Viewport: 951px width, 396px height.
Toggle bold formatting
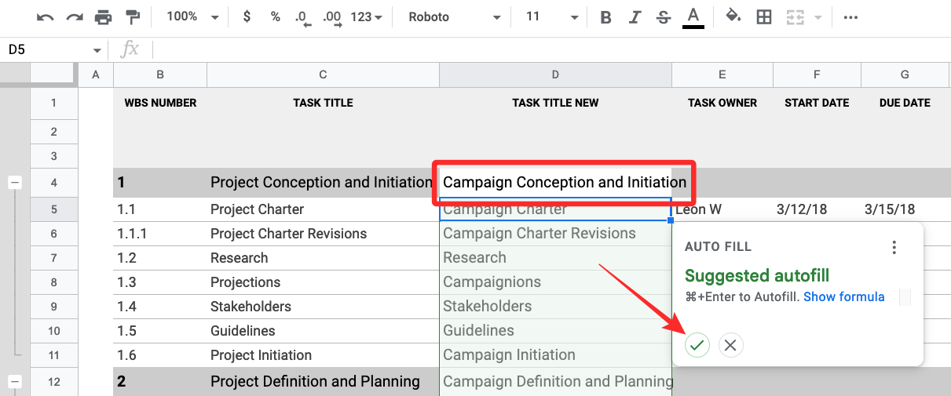click(x=605, y=16)
